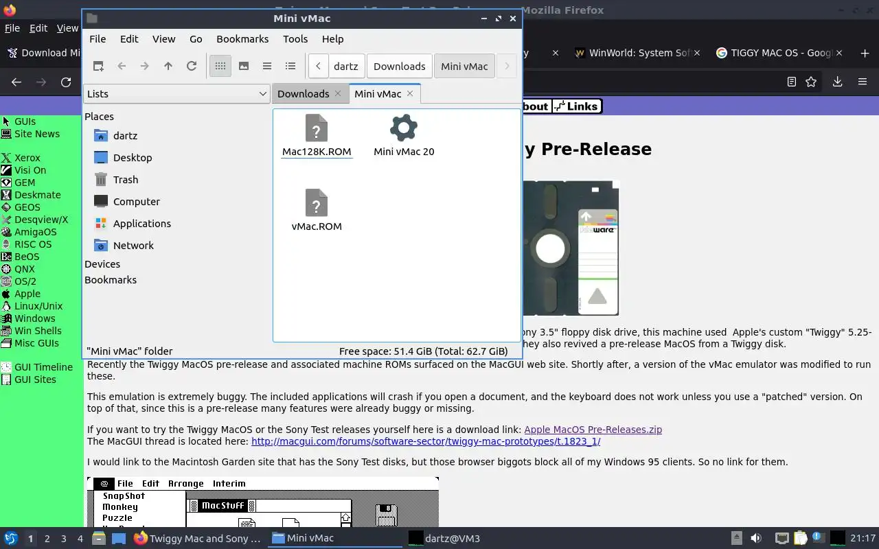Screen dimensions: 879x549
Task: Open the Edit menu of file manager
Action: 129,39
